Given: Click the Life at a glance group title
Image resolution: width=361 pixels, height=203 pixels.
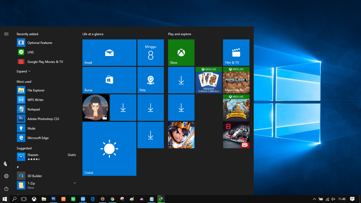Looking at the screenshot, I should point(93,34).
